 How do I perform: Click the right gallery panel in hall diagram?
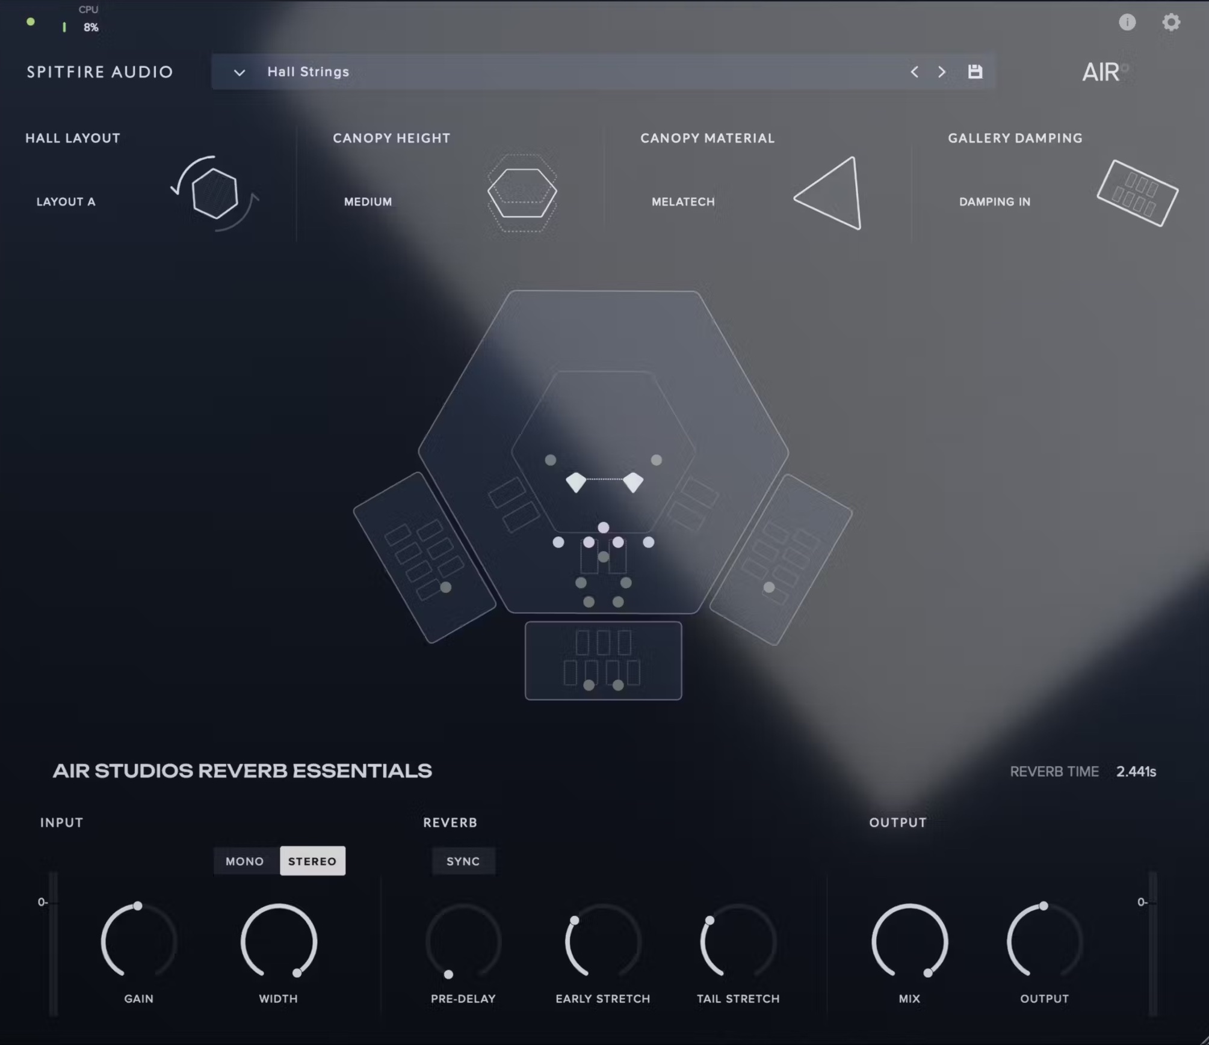pos(781,560)
